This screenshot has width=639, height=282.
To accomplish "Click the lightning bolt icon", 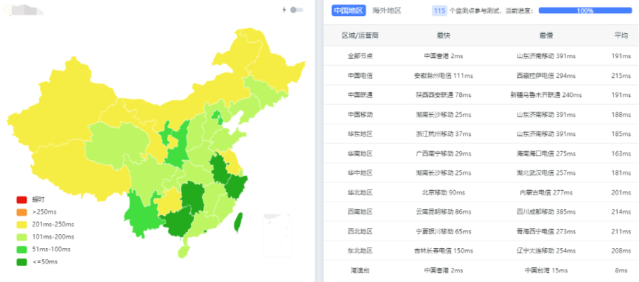I will (284, 10).
